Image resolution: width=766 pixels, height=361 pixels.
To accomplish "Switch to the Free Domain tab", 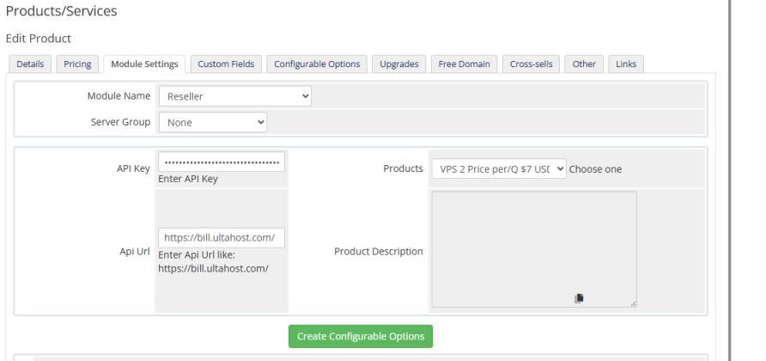I will tap(464, 64).
